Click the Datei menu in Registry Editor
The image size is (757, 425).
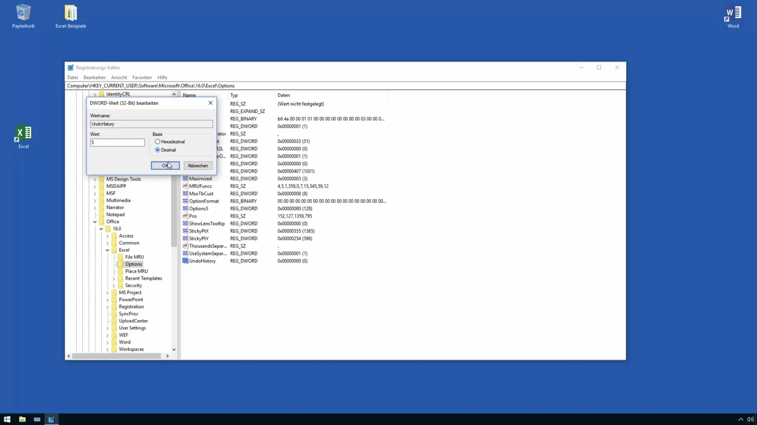(x=73, y=77)
